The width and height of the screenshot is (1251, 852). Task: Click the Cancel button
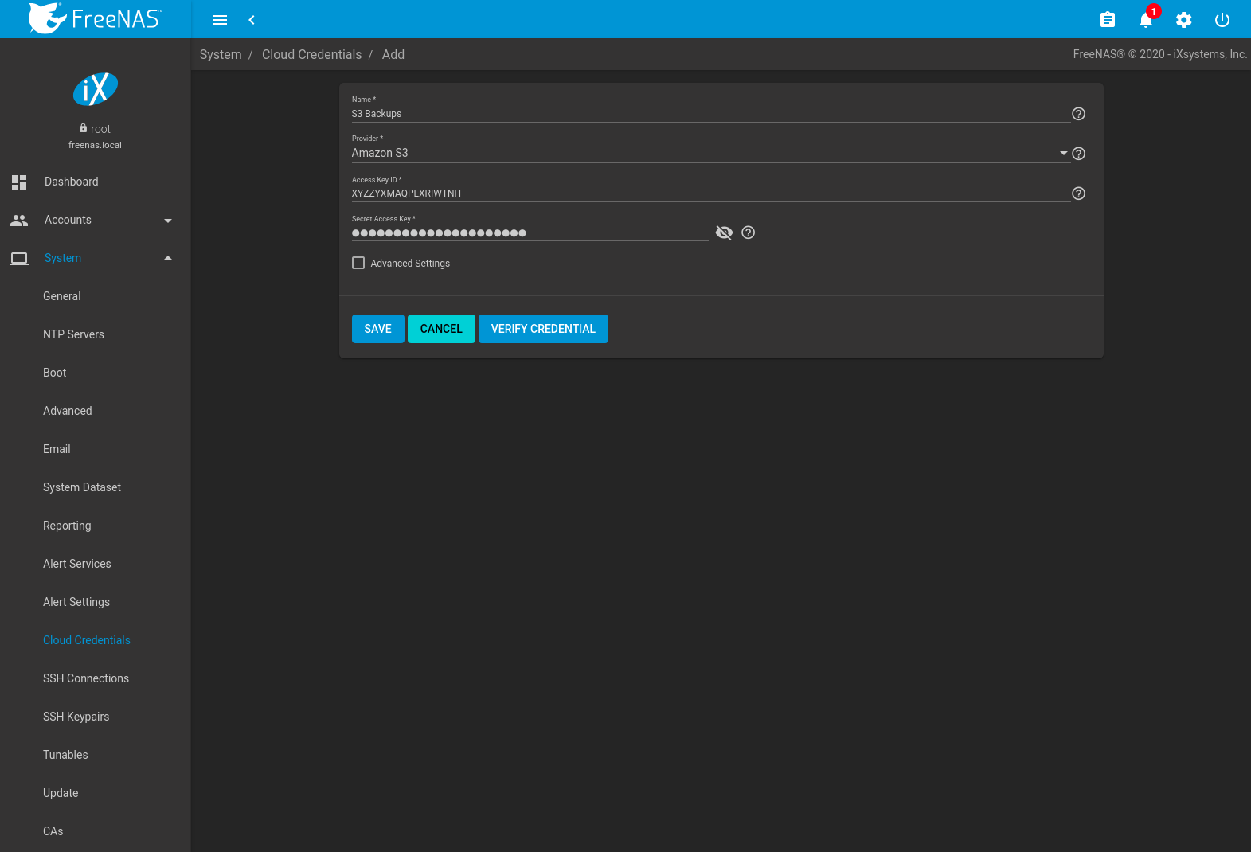pyautogui.click(x=441, y=329)
